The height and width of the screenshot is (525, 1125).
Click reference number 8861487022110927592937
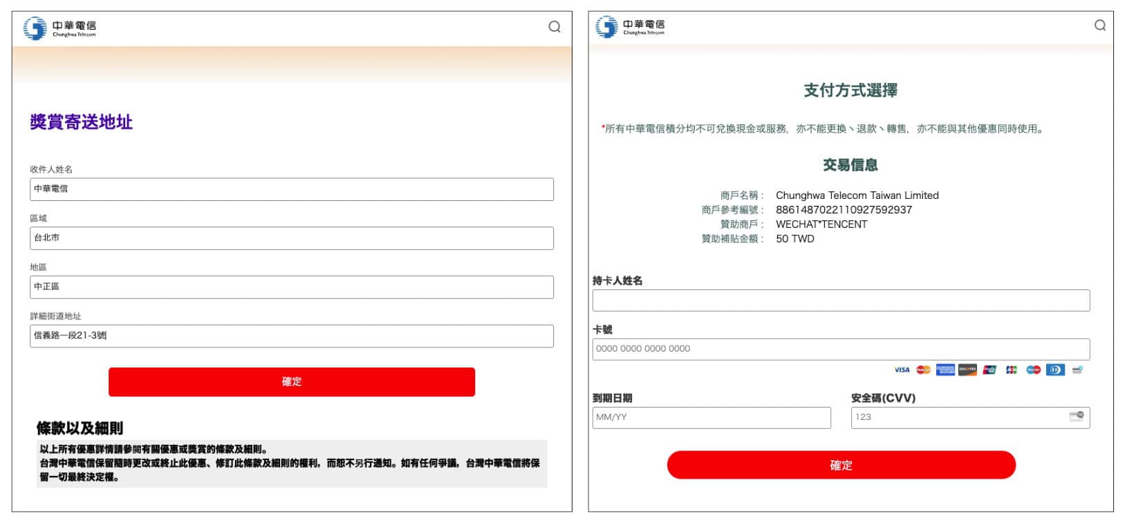[844, 210]
